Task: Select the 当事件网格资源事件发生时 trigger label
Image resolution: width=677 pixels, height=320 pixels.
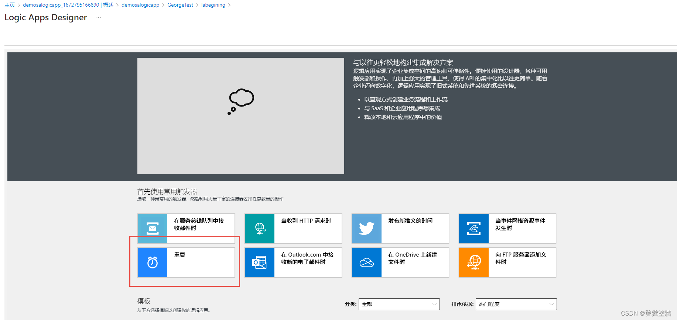Action: (520, 224)
